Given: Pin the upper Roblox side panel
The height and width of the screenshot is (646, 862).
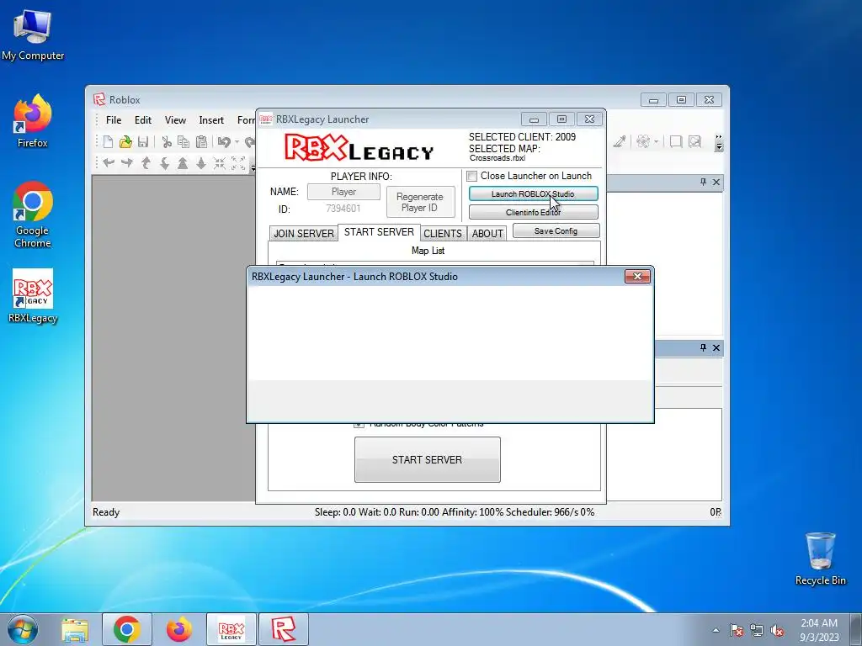Looking at the screenshot, I should tap(703, 182).
